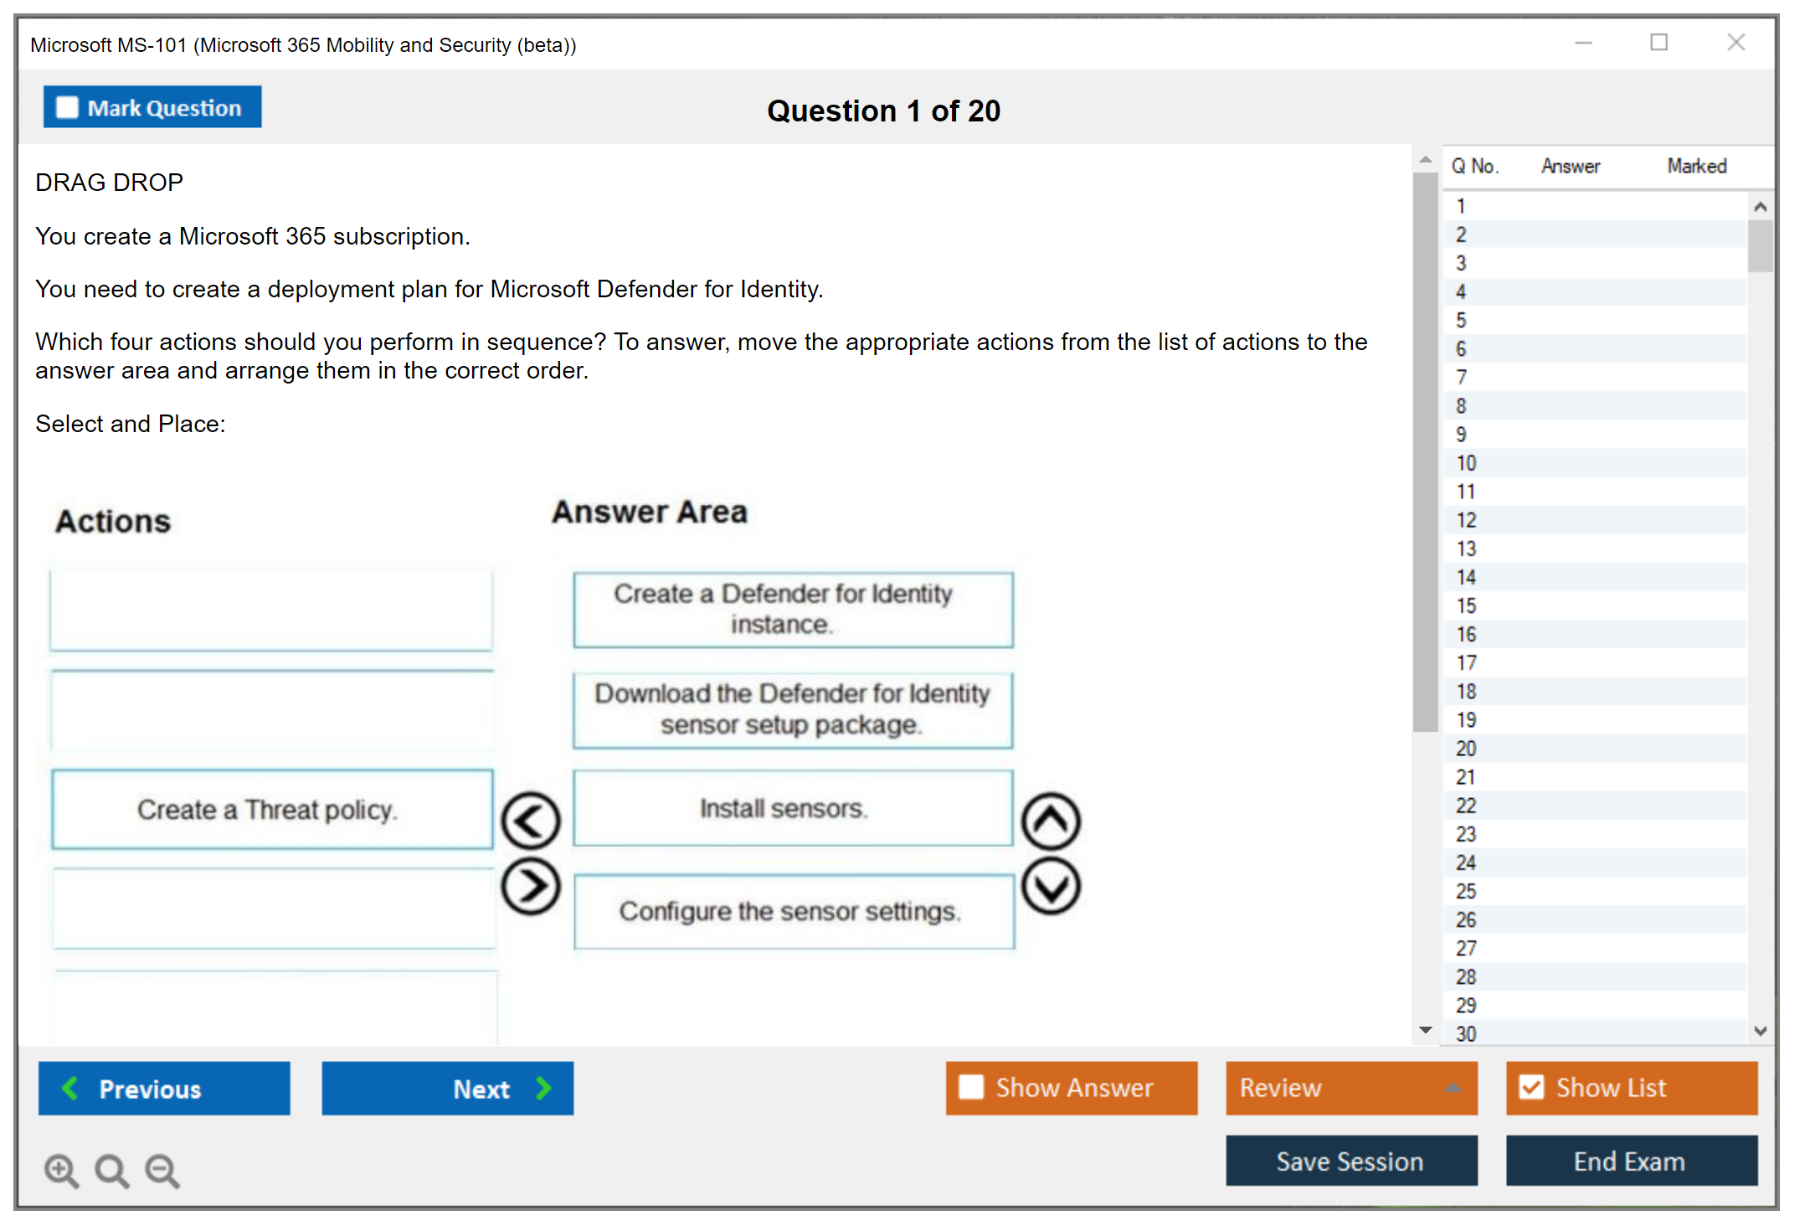The width and height of the screenshot is (1800, 1231).
Task: Click the move-up circular arrow icon
Action: tap(1051, 822)
